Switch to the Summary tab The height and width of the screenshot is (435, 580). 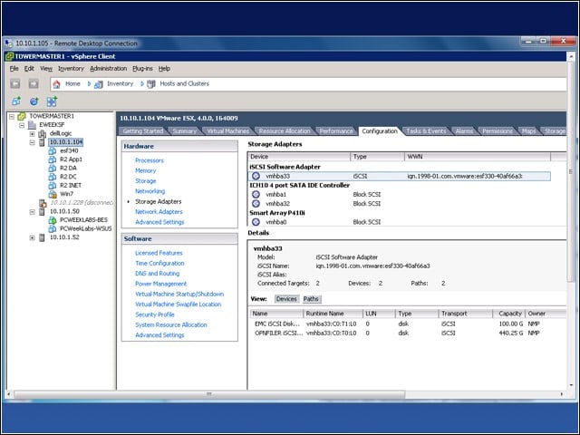pyautogui.click(x=185, y=130)
